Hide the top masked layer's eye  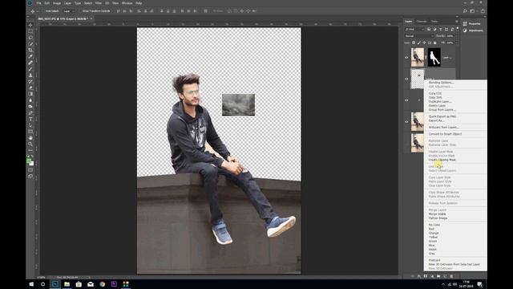406,57
